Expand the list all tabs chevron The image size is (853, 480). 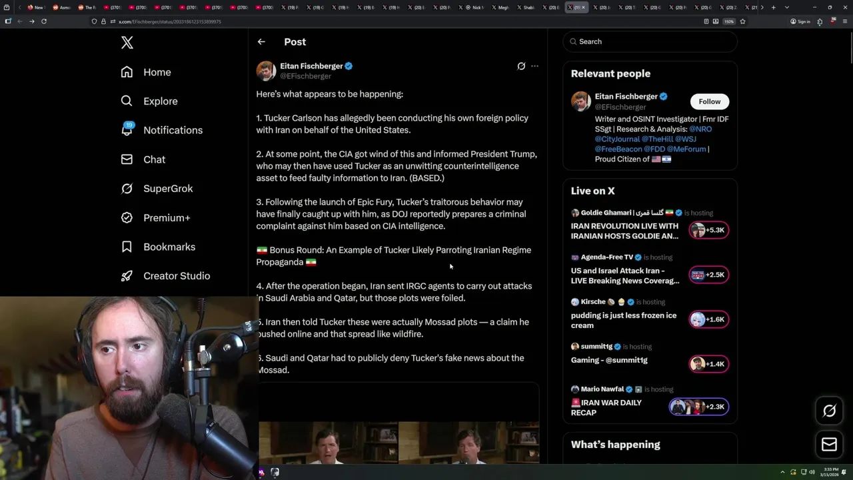click(x=787, y=7)
